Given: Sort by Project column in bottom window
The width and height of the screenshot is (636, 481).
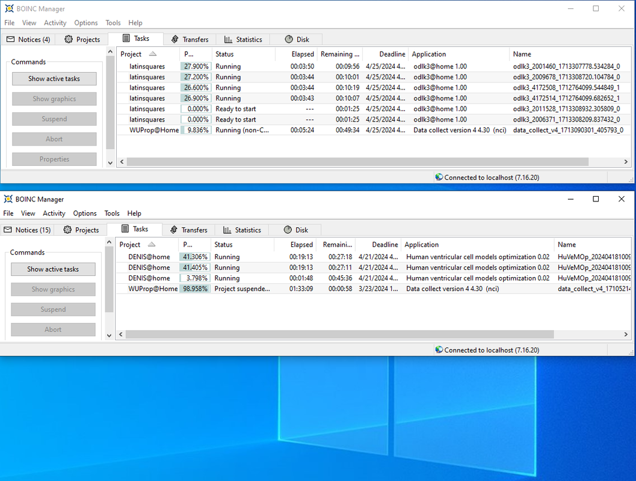Looking at the screenshot, I should pyautogui.click(x=147, y=244).
